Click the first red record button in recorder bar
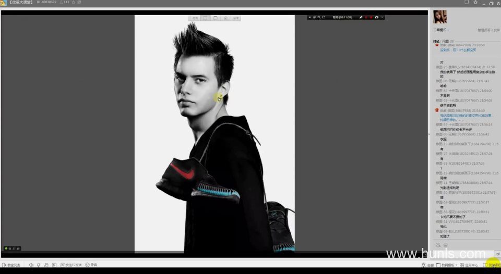This screenshot has height=274, width=501. click(366, 17)
